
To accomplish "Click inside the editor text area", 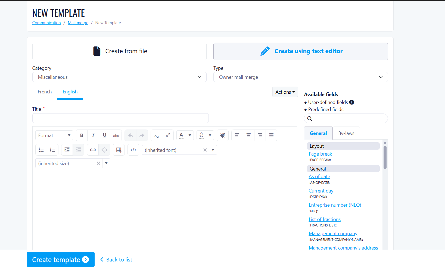I will click(x=165, y=210).
